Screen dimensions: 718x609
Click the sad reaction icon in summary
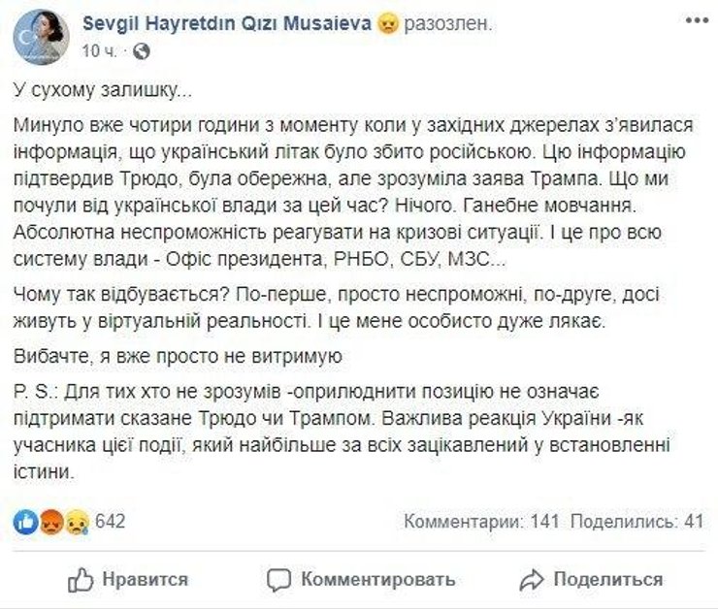coord(78,522)
